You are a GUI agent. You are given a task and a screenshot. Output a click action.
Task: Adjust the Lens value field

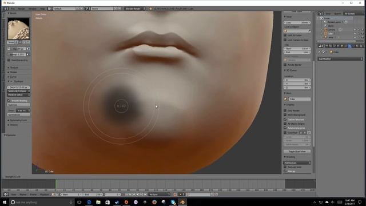coord(297,23)
